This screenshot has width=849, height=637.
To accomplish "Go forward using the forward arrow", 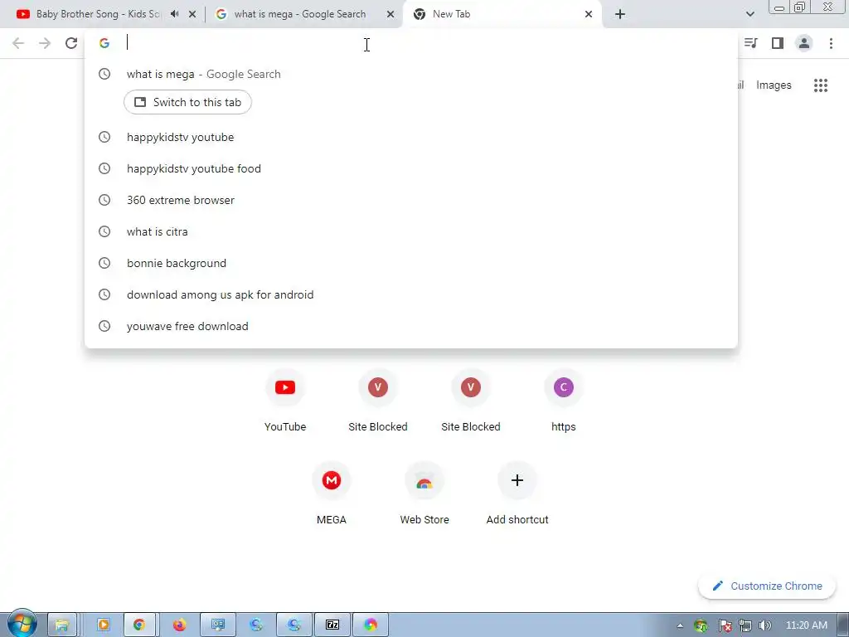I will click(45, 43).
